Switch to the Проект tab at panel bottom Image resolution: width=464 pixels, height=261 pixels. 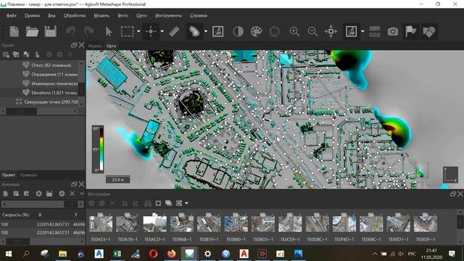point(9,175)
